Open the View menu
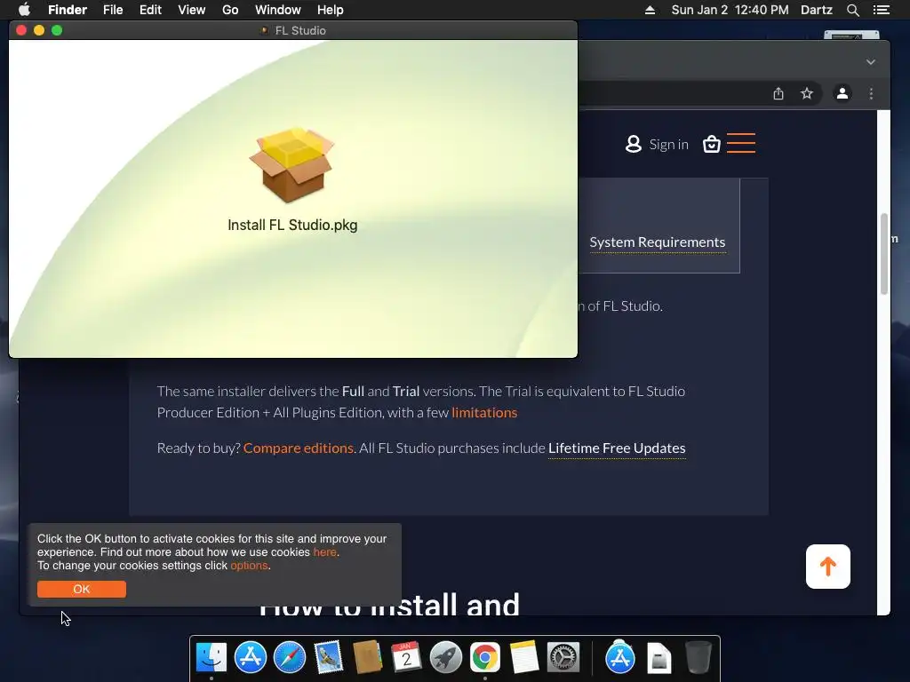Image resolution: width=910 pixels, height=682 pixels. [x=192, y=10]
